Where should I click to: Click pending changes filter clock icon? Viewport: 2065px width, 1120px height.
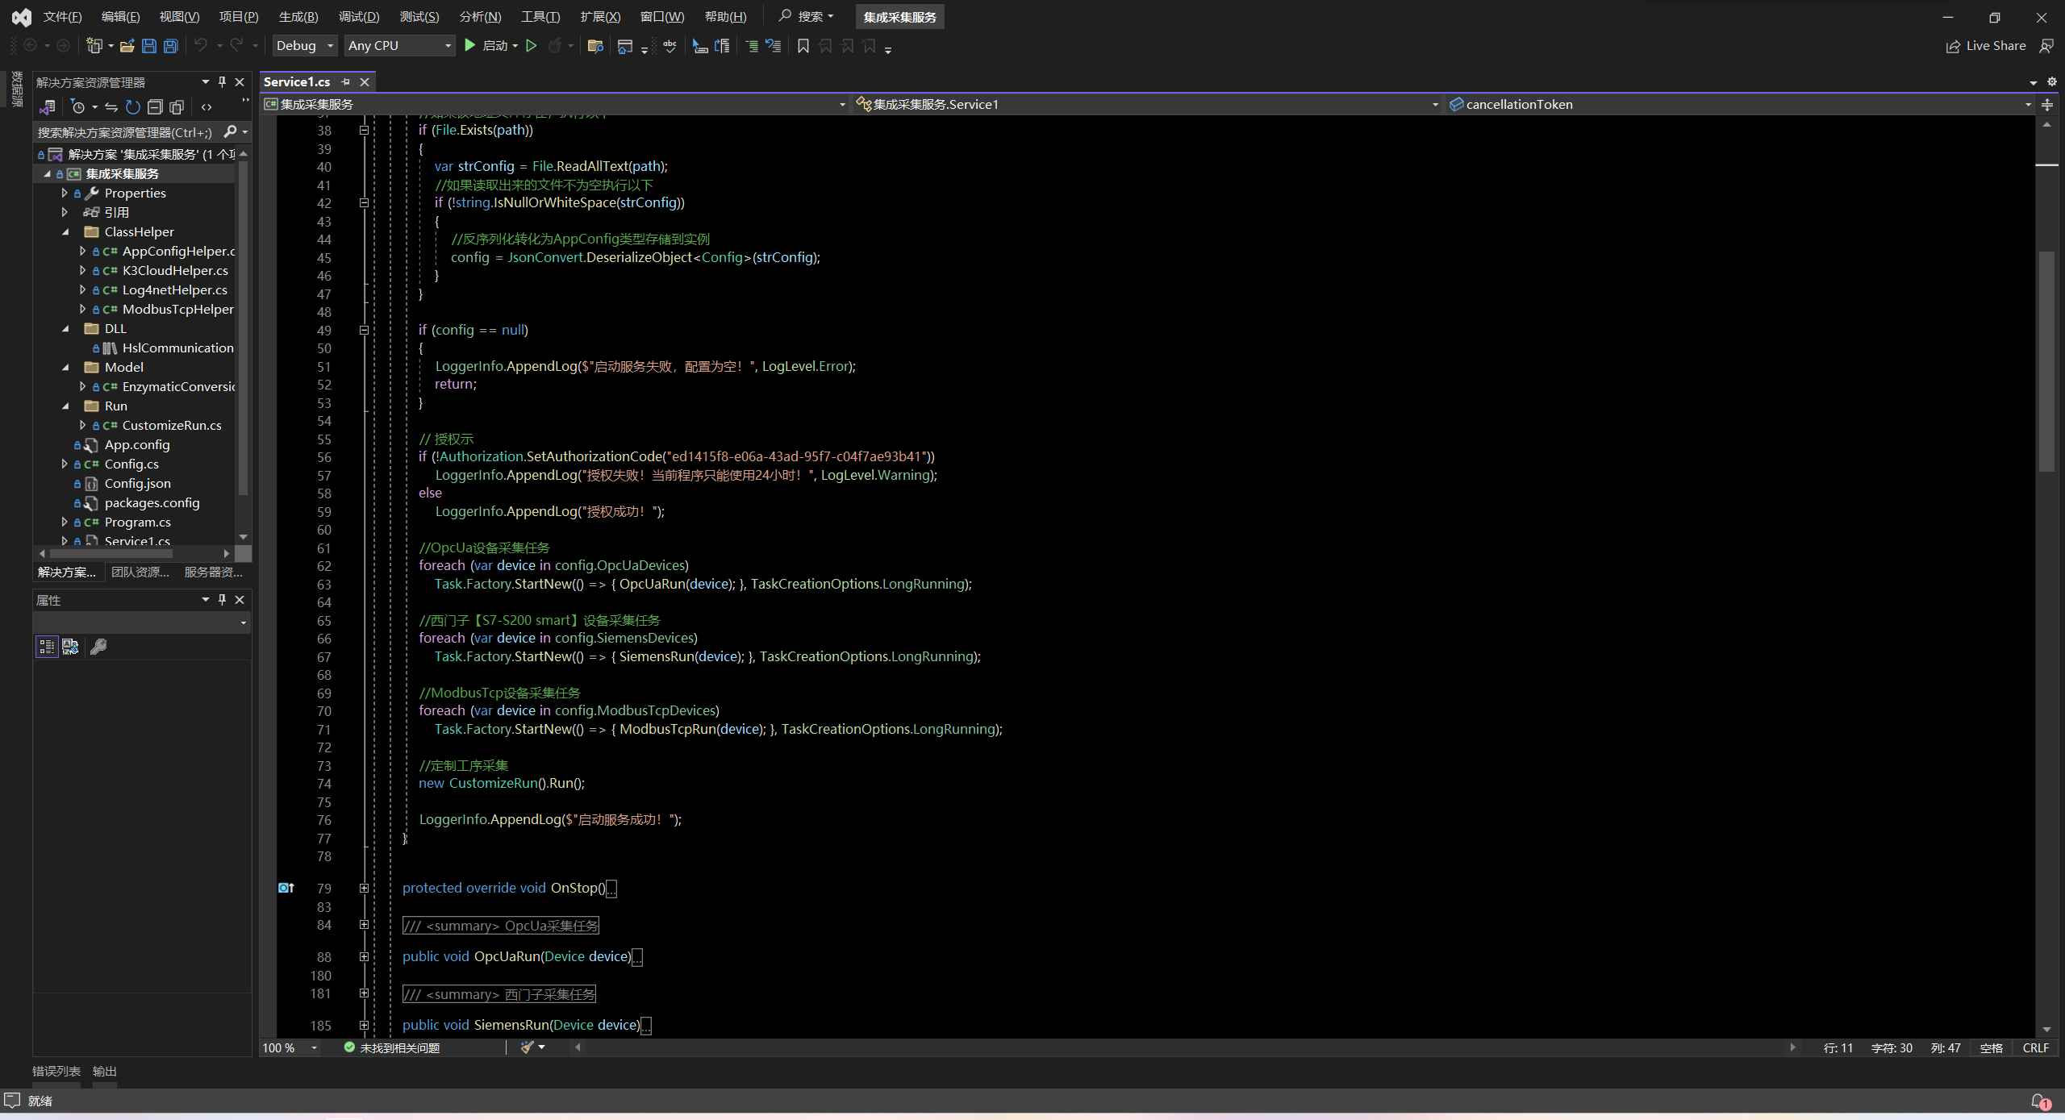(78, 107)
